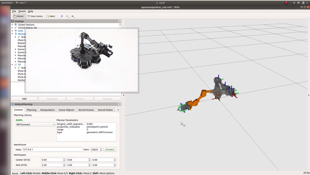Click the Grid display icon
Image resolution: width=310 pixels, height=175 pixels.
pyautogui.click(x=16, y=31)
